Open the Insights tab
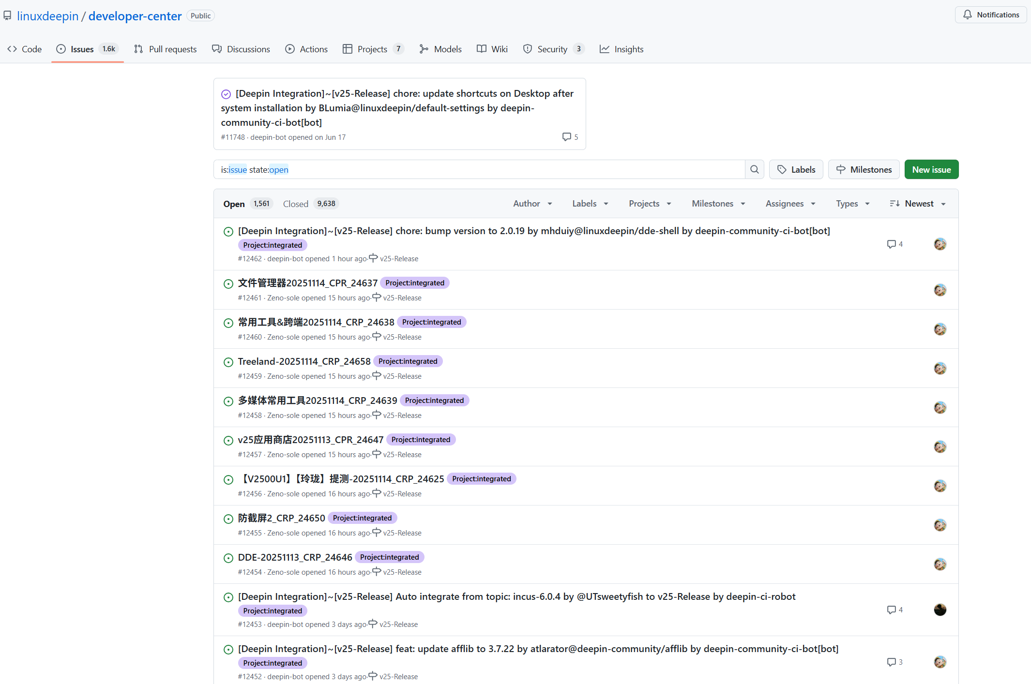1031x684 pixels. click(622, 49)
